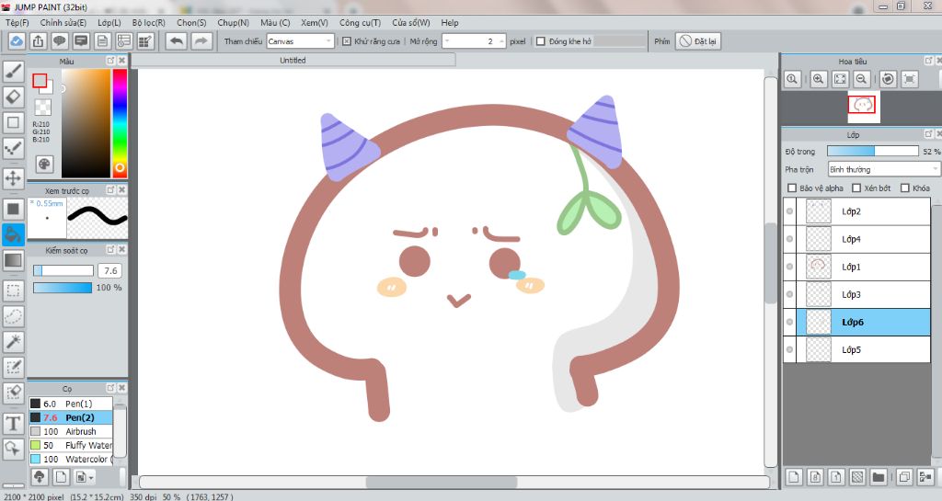Select the Selection Eraser tool

click(x=13, y=393)
